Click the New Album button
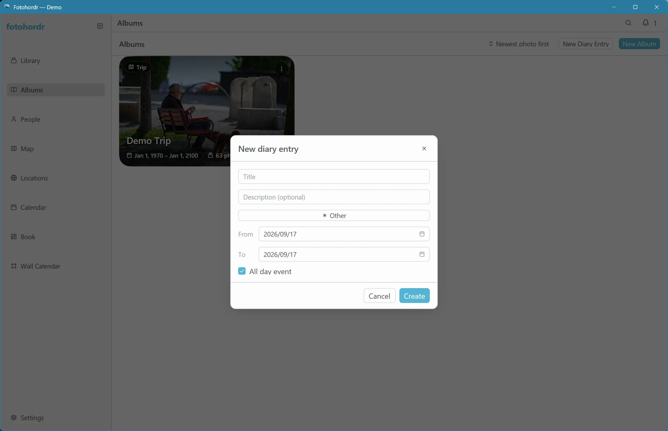This screenshot has height=431, width=668. point(639,44)
